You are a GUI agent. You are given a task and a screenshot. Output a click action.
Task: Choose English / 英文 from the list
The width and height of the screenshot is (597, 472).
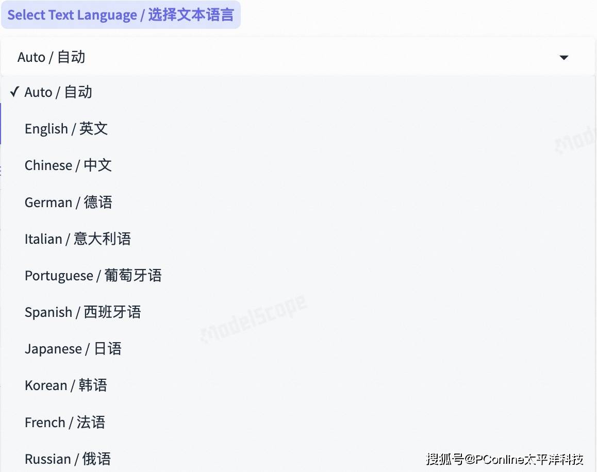pos(66,129)
